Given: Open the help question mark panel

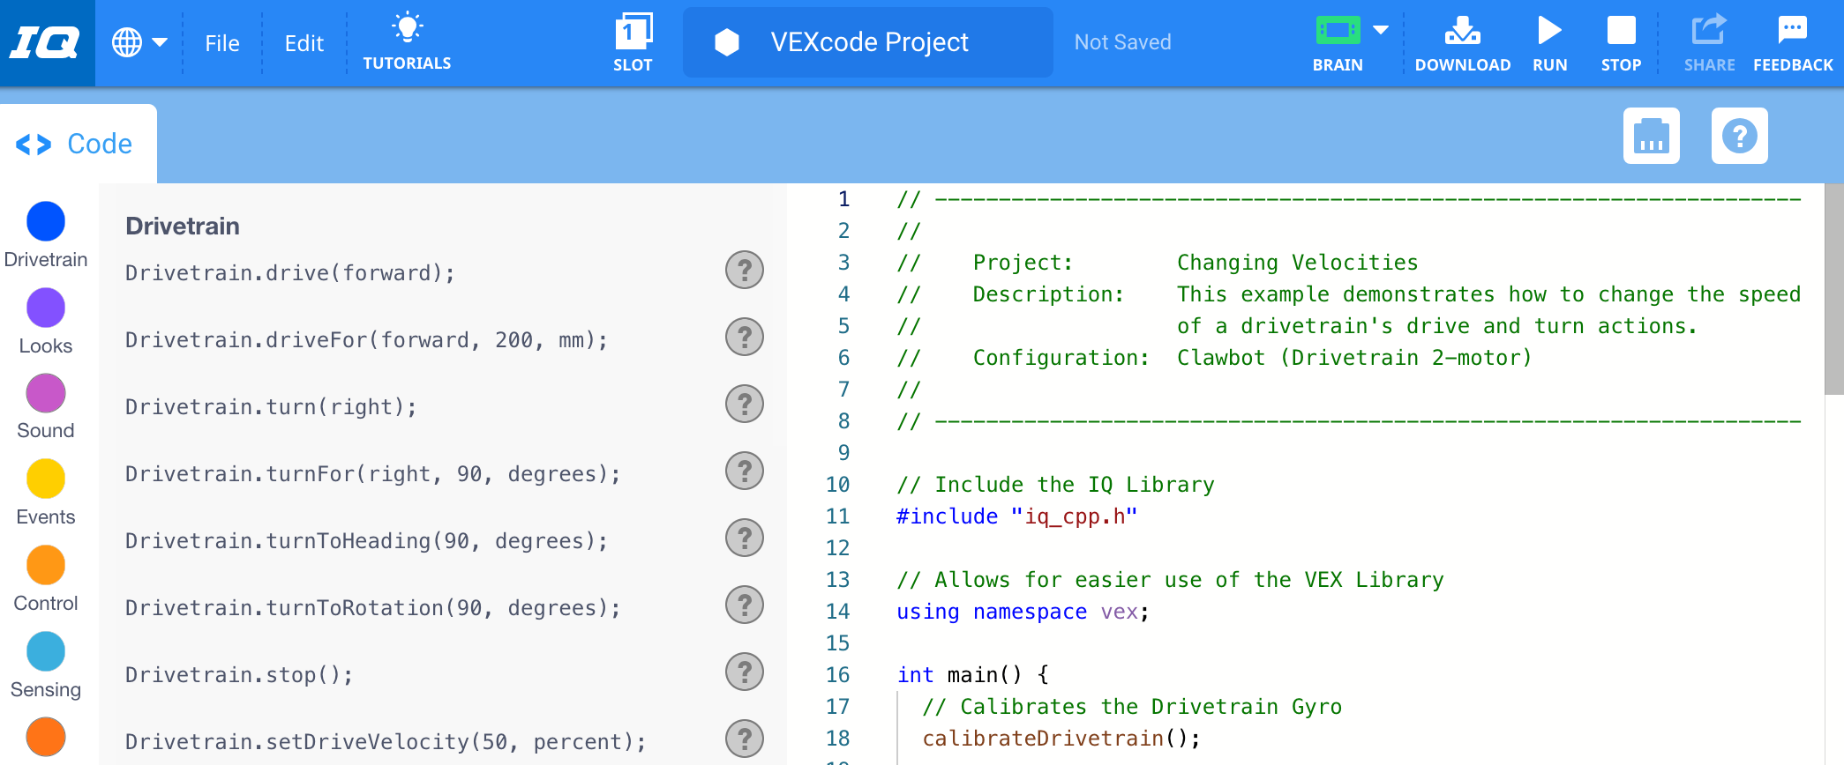Looking at the screenshot, I should coord(1739,137).
